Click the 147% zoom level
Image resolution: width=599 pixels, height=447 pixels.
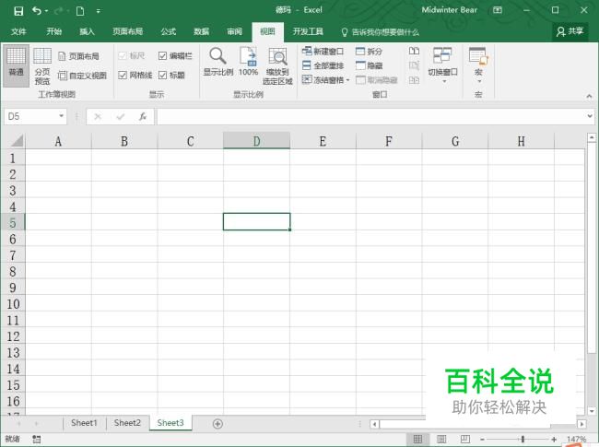(576, 440)
